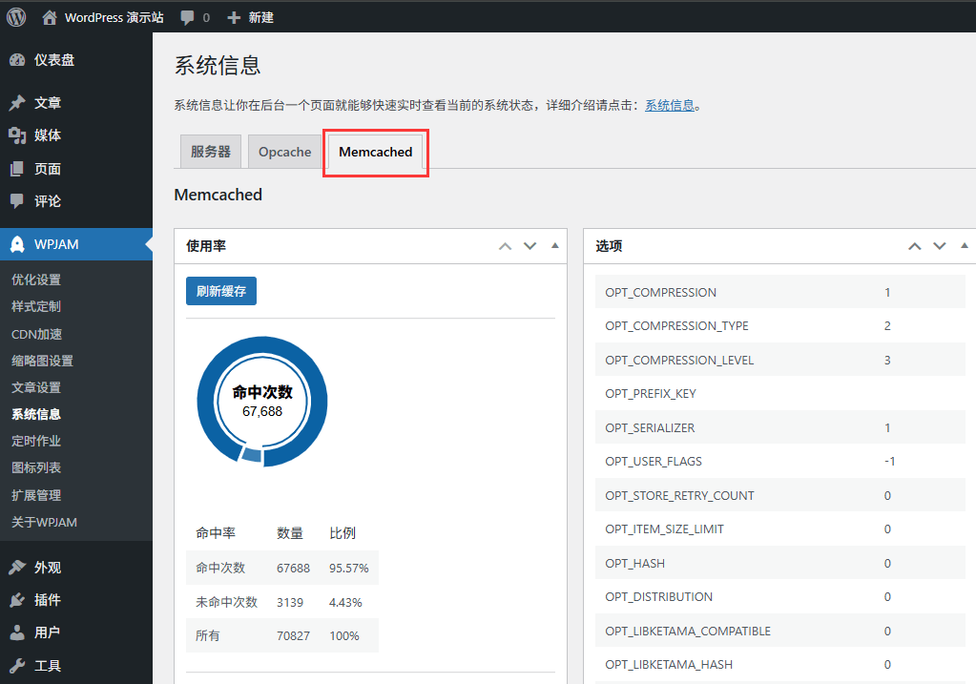Open the 系统信息 documentation link
Viewport: 976px width, 684px height.
pos(670,105)
